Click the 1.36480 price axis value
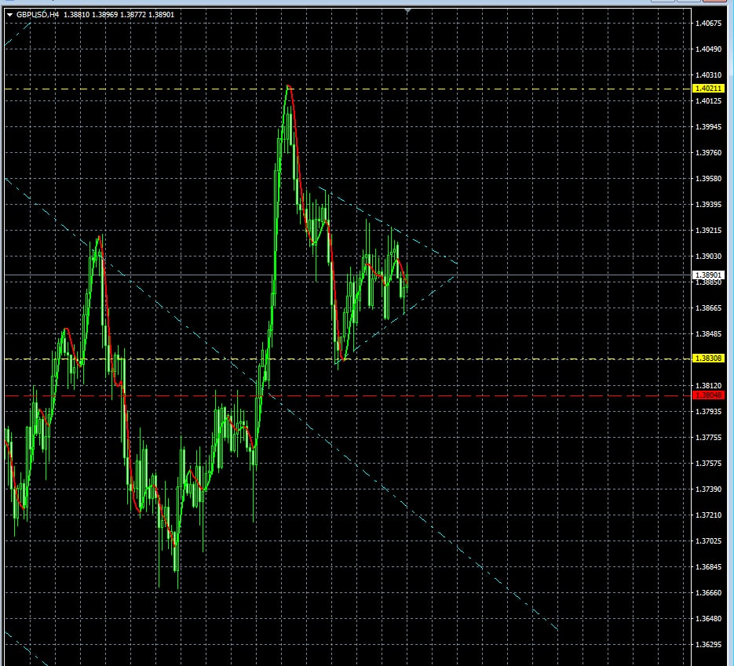Image resolution: width=734 pixels, height=666 pixels. pos(708,619)
